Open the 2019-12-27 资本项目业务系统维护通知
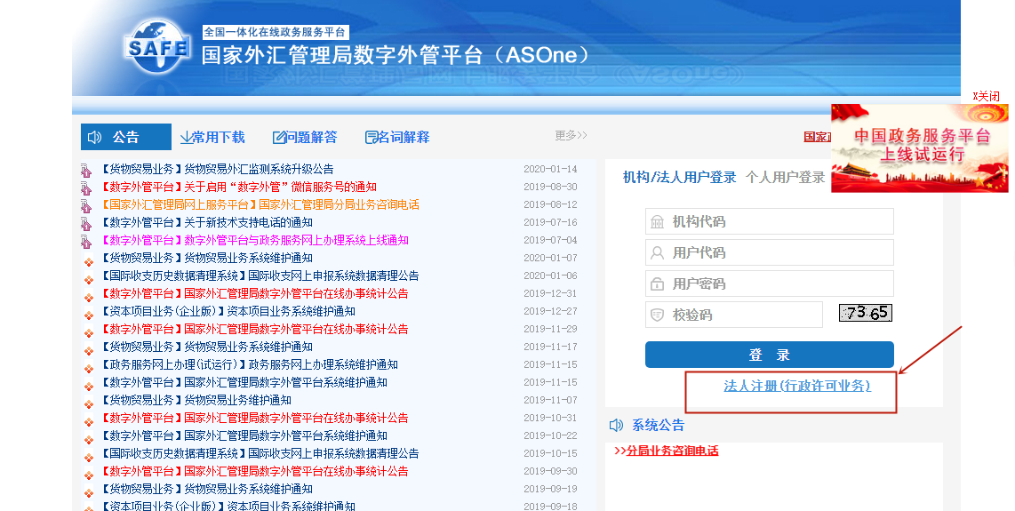This screenshot has width=1015, height=511. point(228,312)
